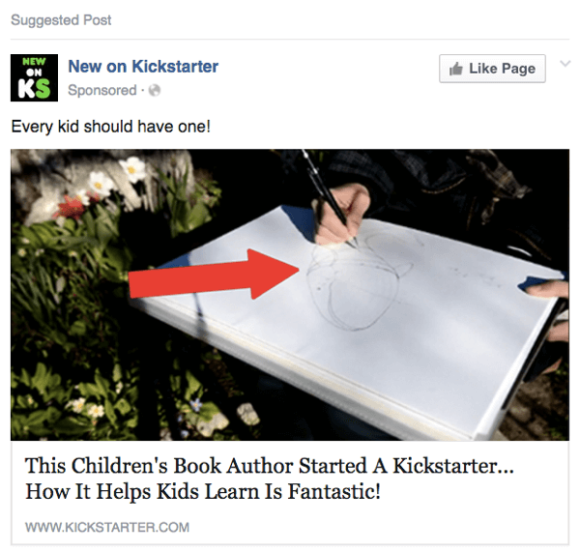Expand post options chevron at top right

click(x=565, y=64)
